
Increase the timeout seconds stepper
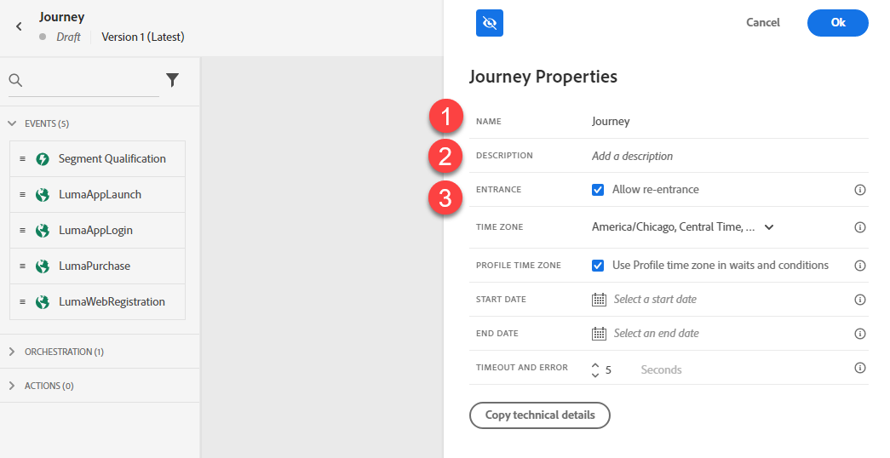pyautogui.click(x=594, y=365)
